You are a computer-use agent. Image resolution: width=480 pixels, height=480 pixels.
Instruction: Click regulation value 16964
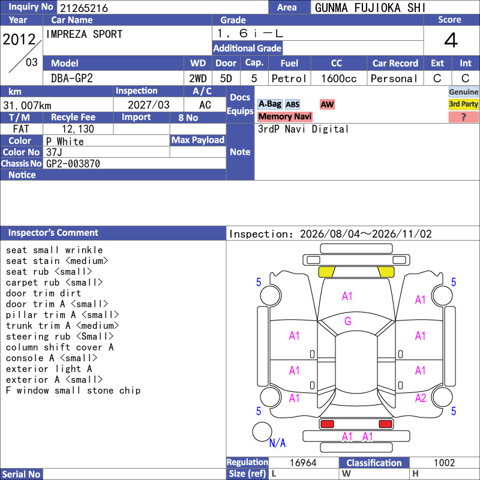point(303,463)
